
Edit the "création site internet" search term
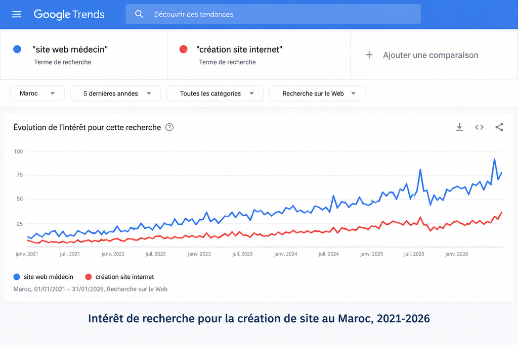pos(239,50)
